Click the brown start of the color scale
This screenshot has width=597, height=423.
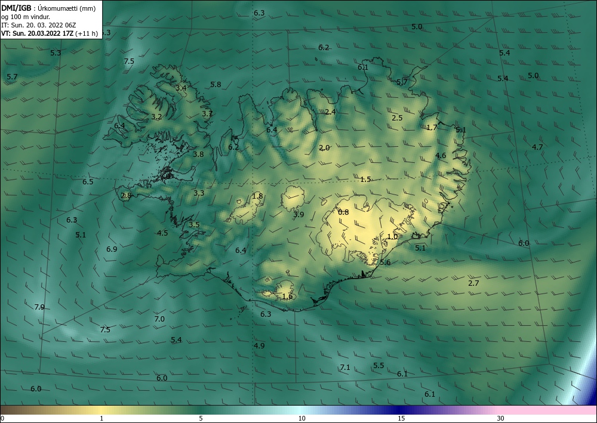point(16,410)
